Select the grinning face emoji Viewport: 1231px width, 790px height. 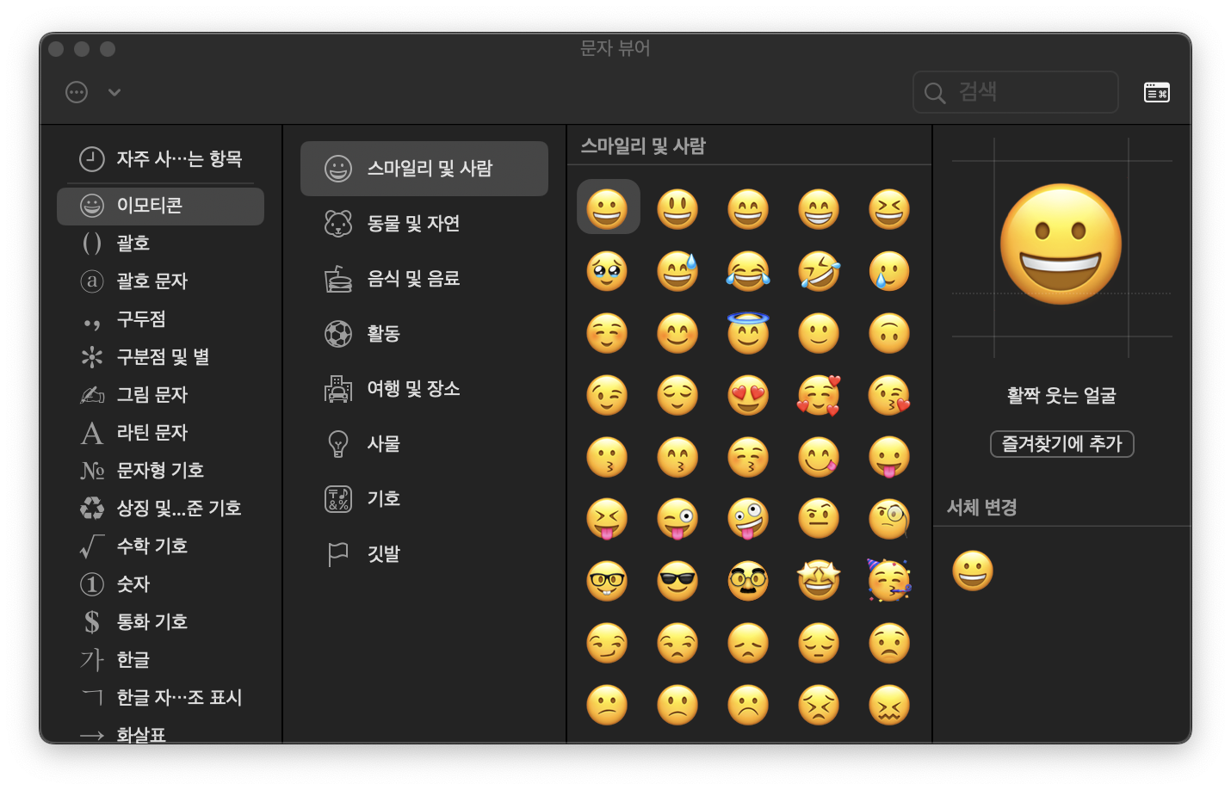coord(608,208)
